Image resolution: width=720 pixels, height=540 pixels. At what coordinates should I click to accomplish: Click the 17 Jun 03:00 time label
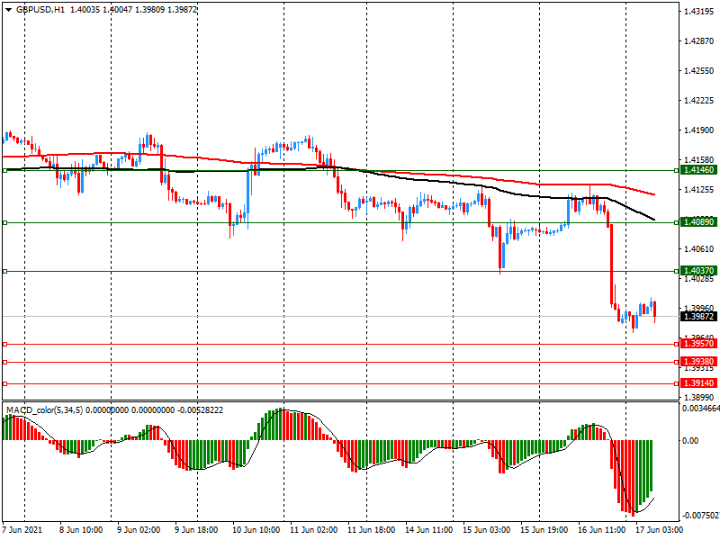pos(659,530)
